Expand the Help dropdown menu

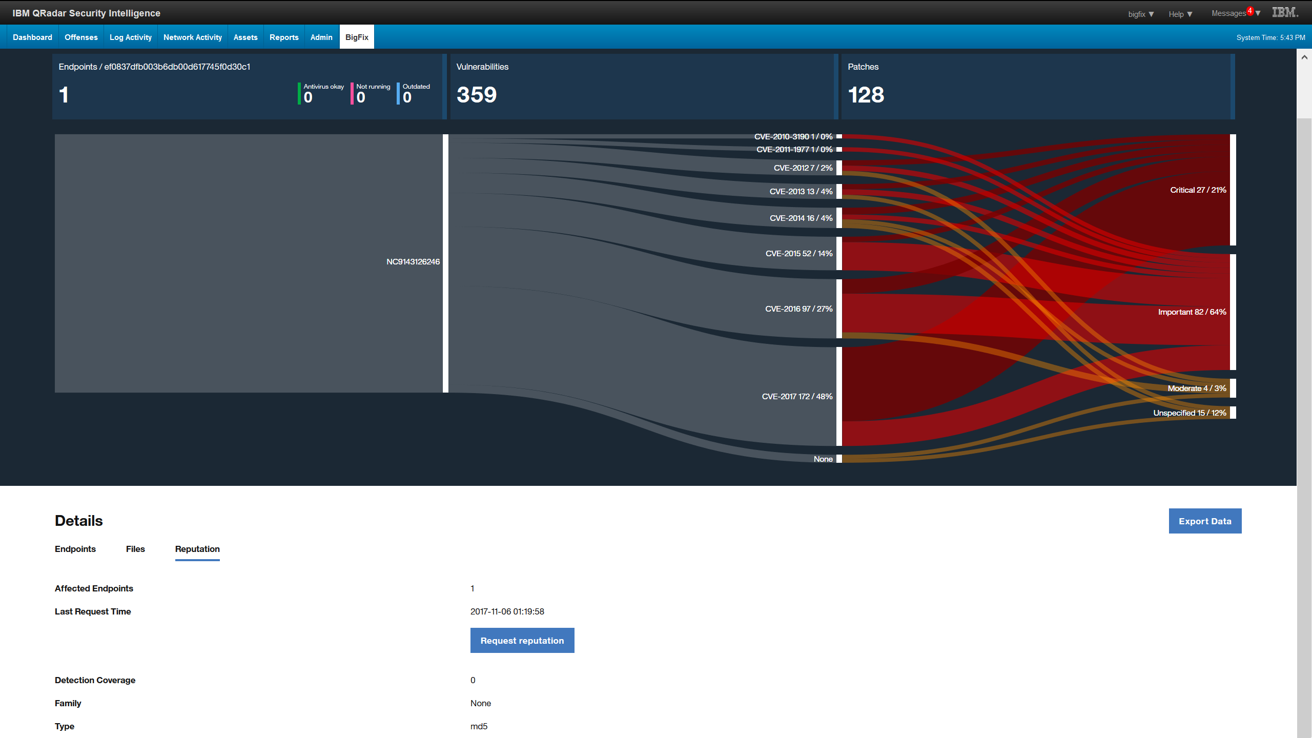click(1180, 14)
